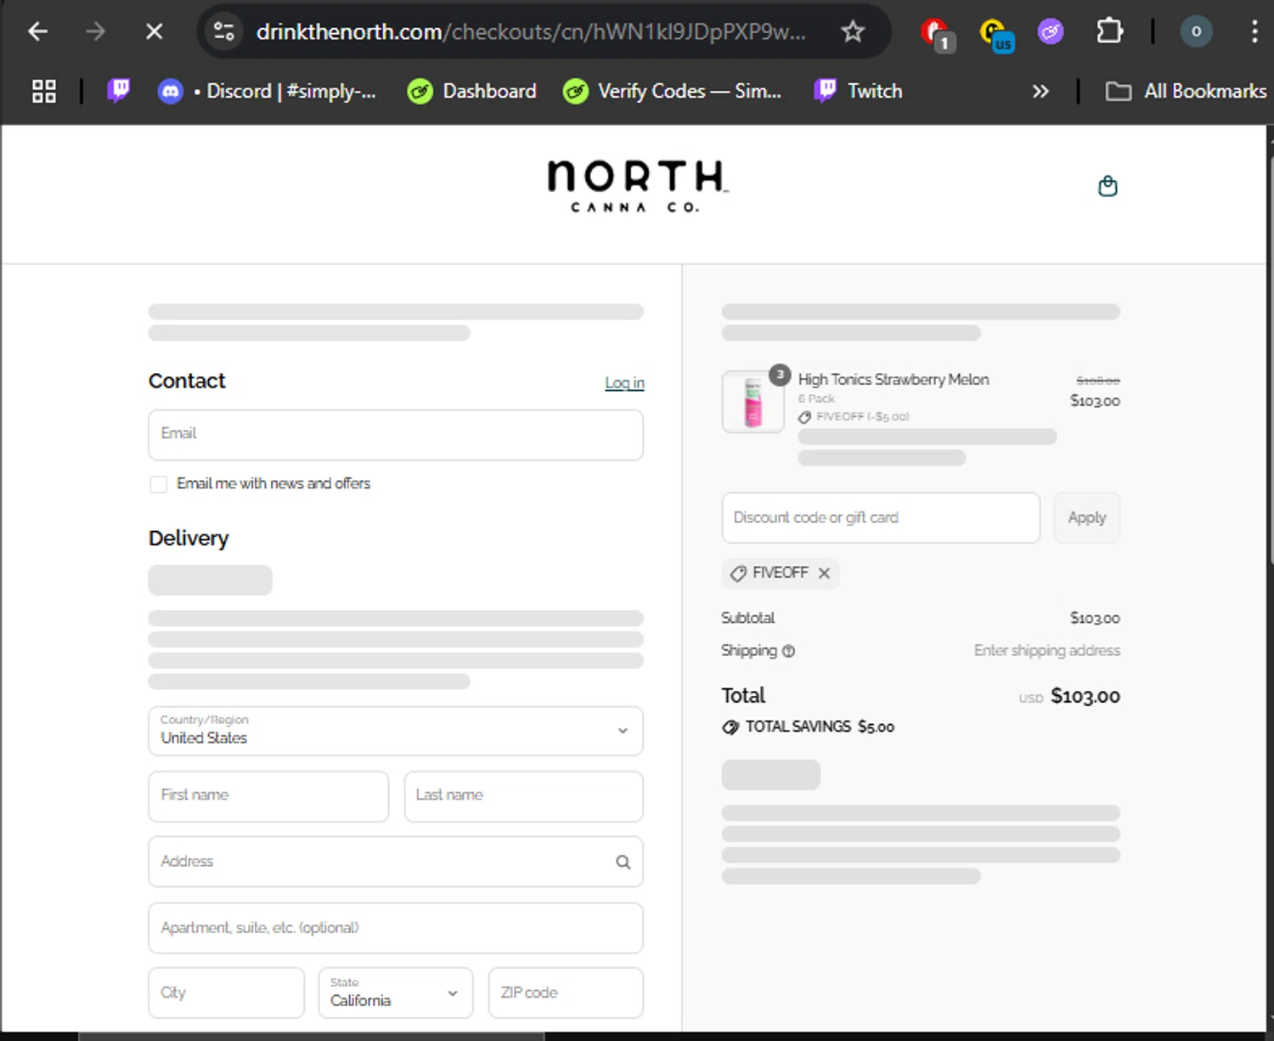Open the apps grid in bookmarks bar
This screenshot has height=1041, width=1274.
[44, 91]
